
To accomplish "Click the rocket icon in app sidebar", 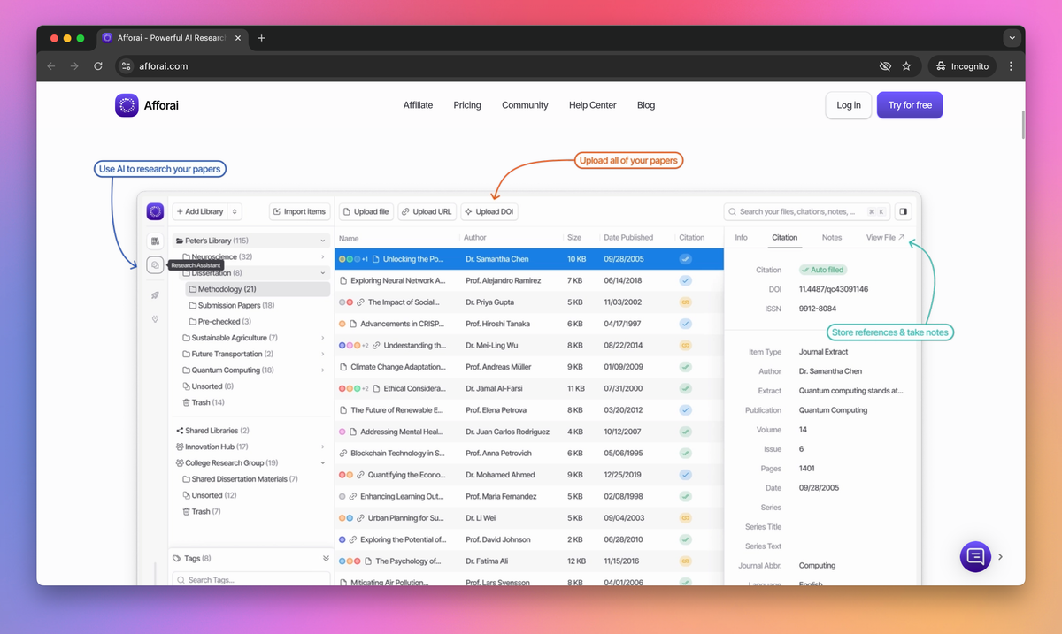I will 155,295.
